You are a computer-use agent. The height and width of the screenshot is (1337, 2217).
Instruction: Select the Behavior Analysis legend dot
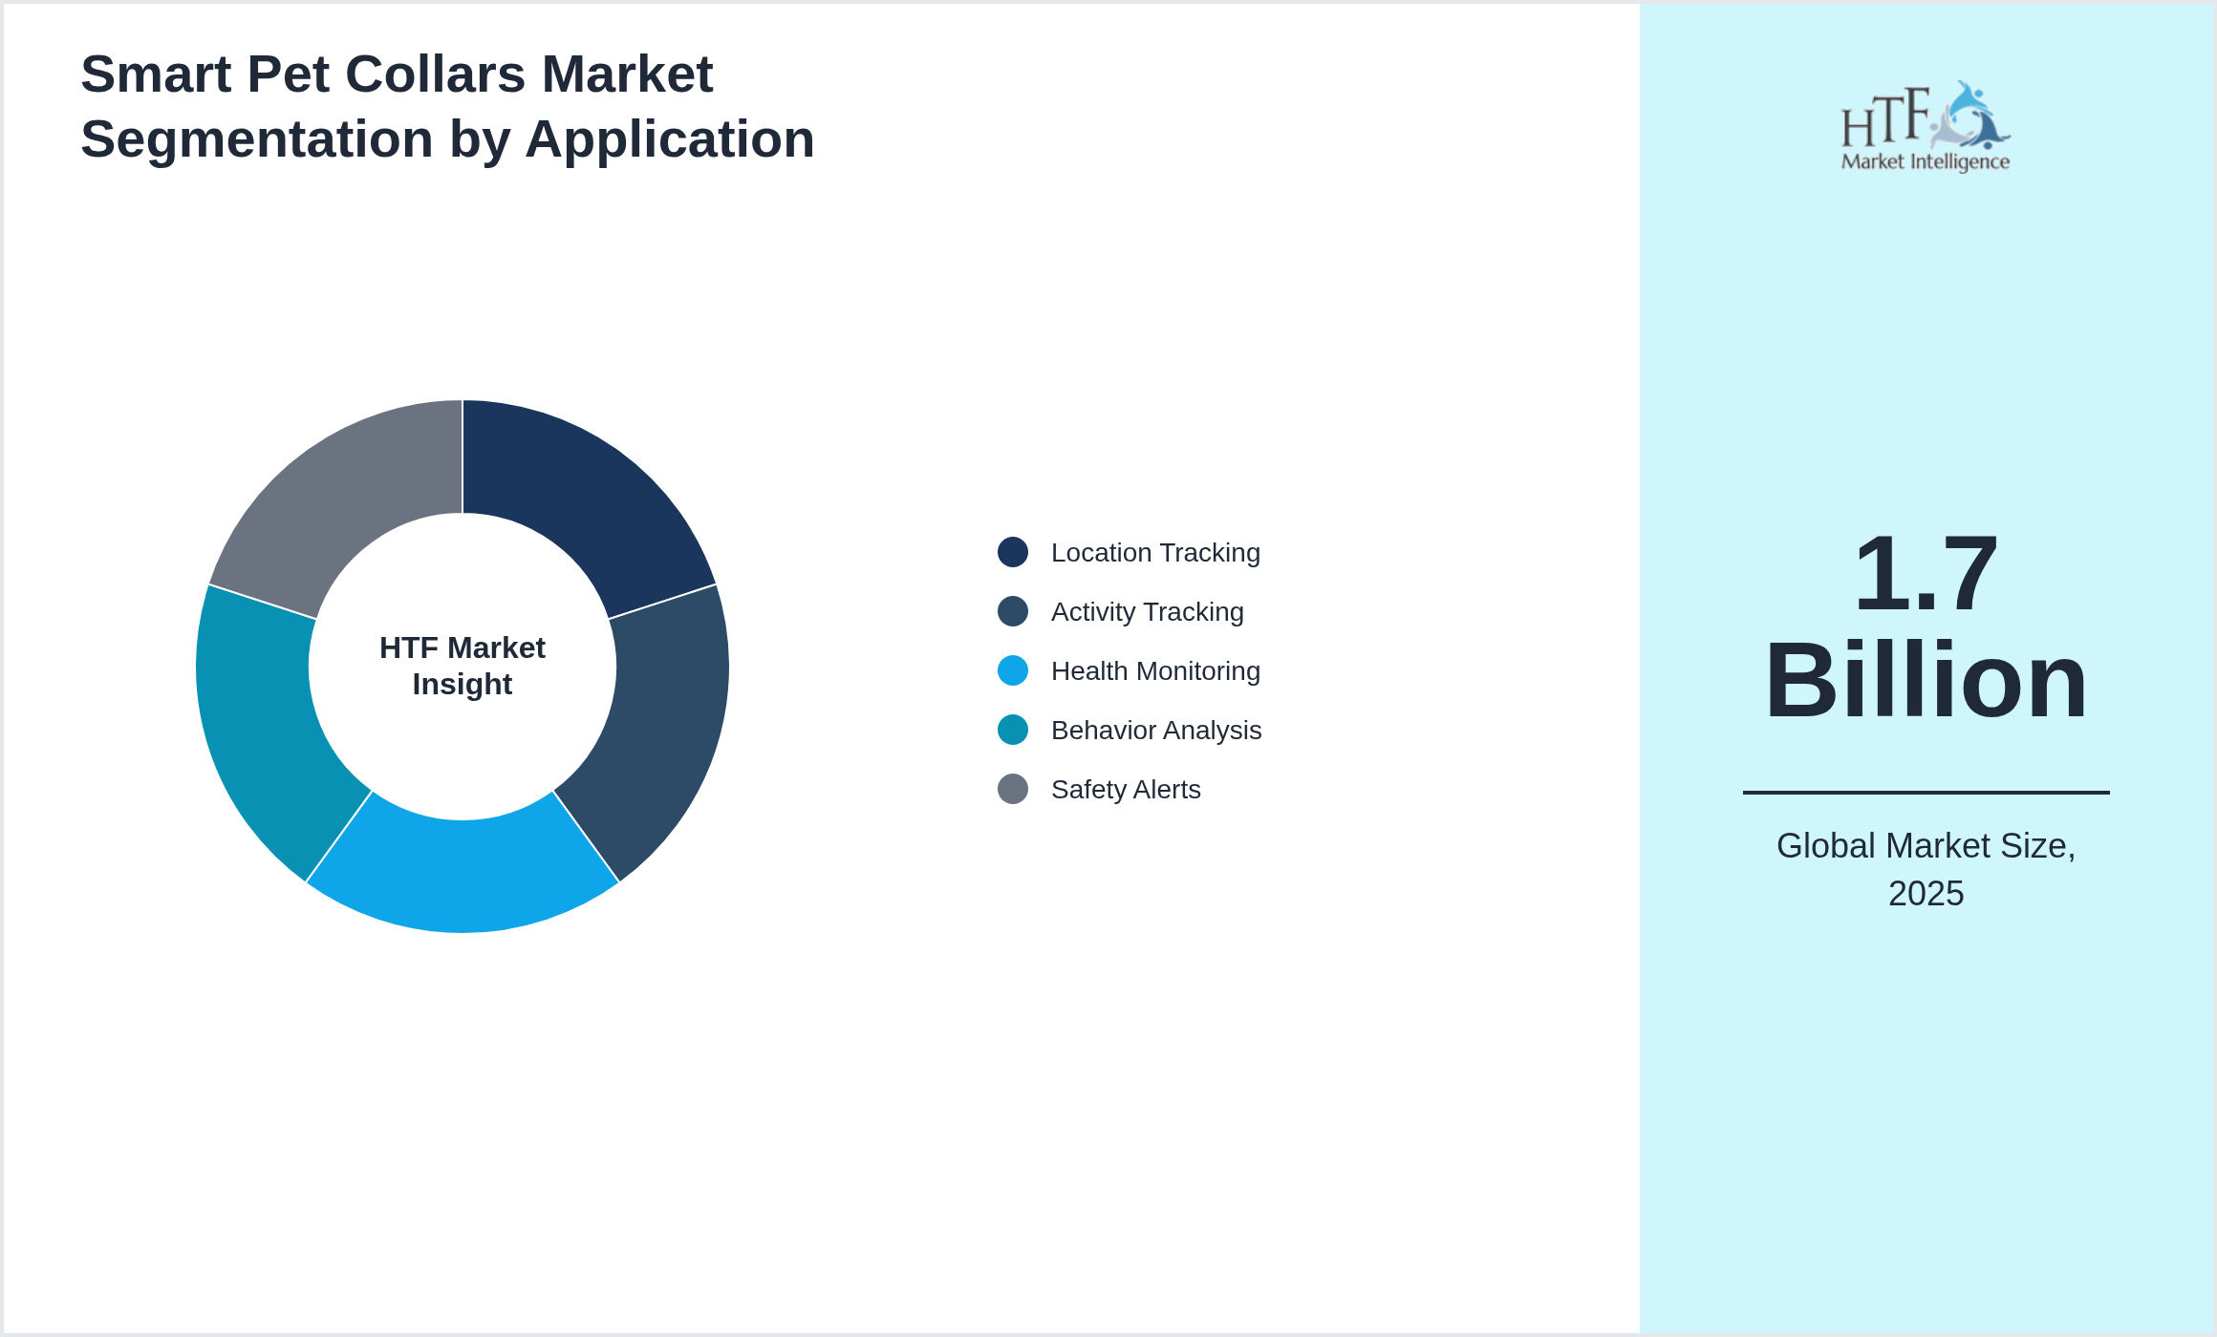(x=1013, y=730)
